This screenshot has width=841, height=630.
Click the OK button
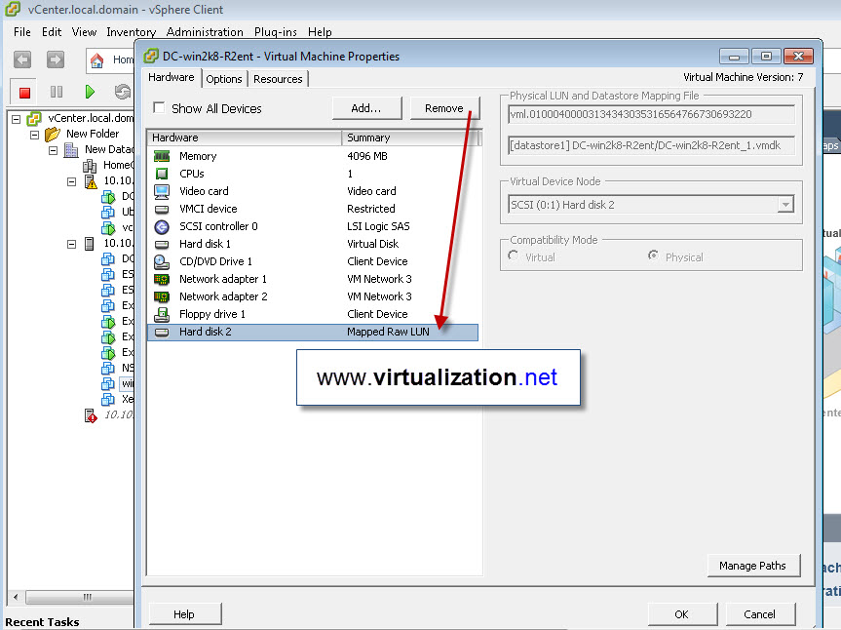(682, 613)
